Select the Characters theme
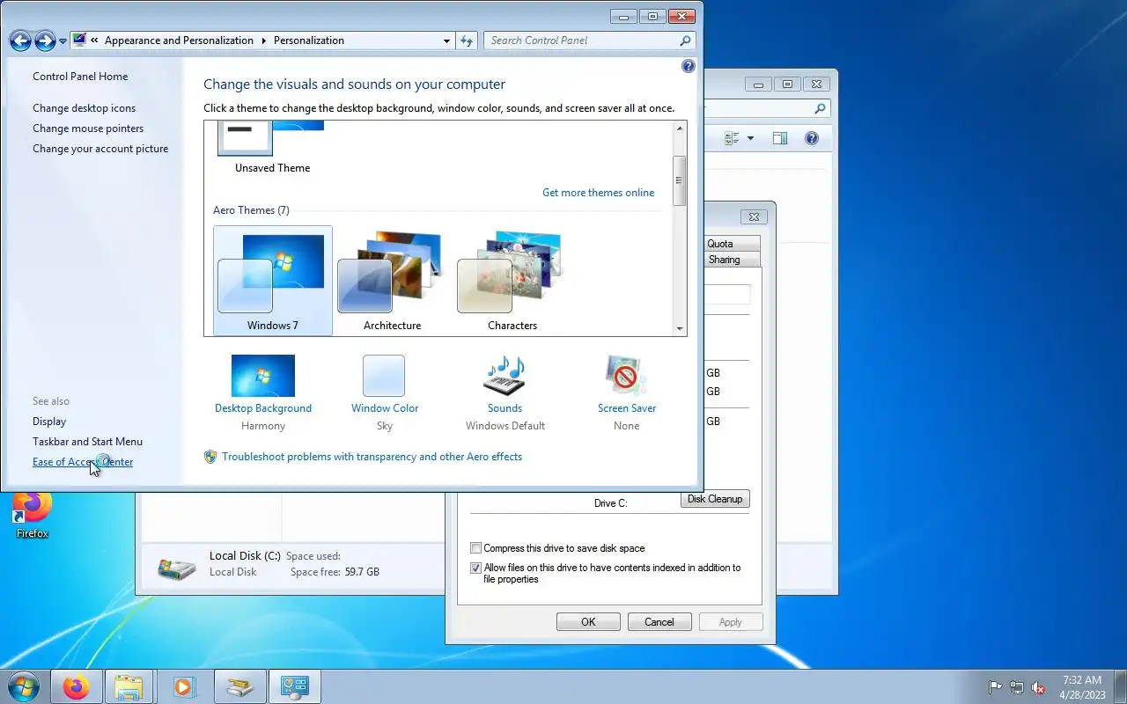This screenshot has height=704, width=1127. click(x=512, y=281)
